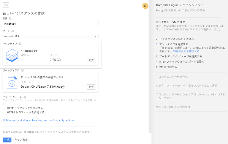Viewport: 228px width, 144px height.
Task: Open help icon next to マシンタイプ label
Action: [x=20, y=44]
